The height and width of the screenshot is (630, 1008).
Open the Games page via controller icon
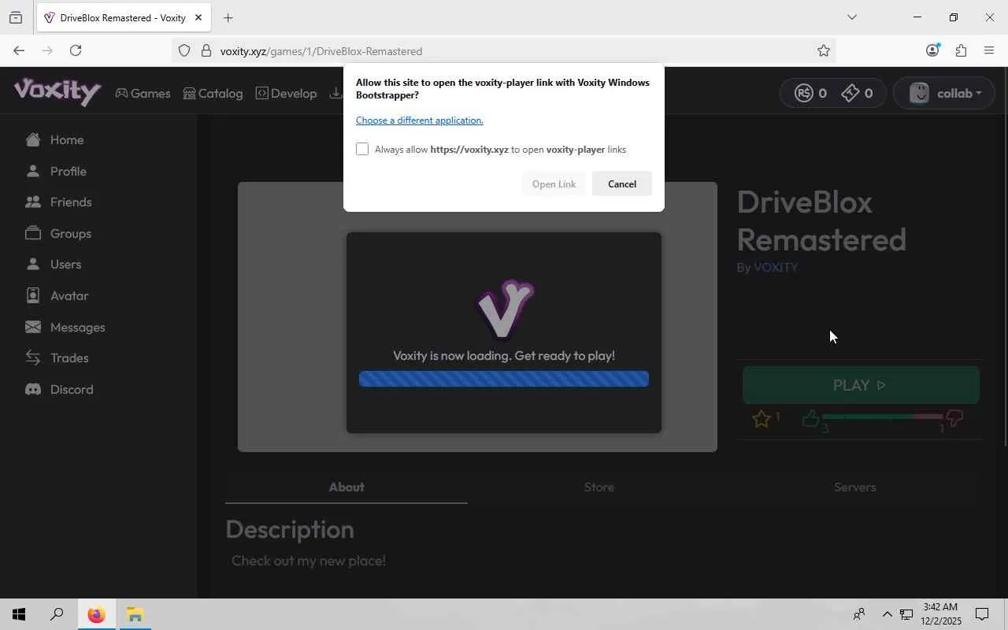click(121, 93)
